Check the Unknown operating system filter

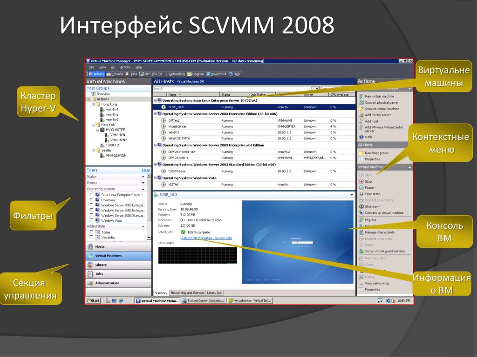[x=91, y=200]
